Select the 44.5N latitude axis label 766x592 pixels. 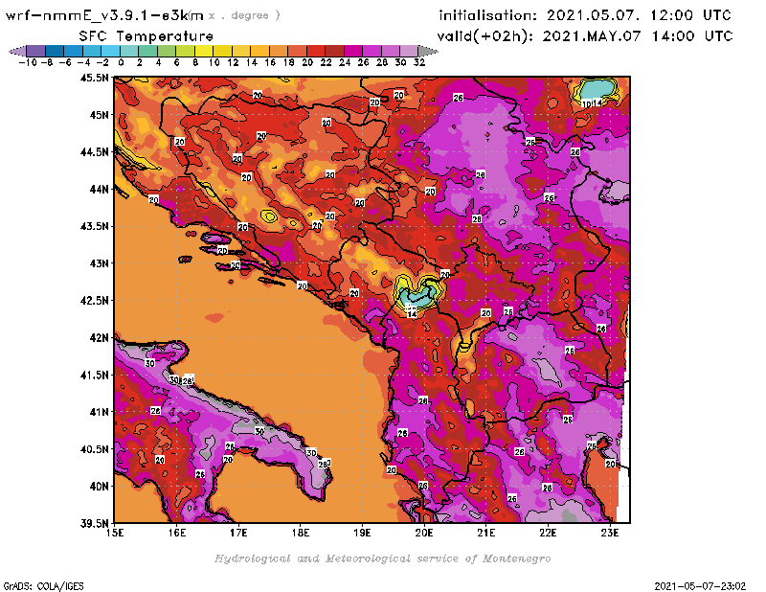[x=94, y=152]
